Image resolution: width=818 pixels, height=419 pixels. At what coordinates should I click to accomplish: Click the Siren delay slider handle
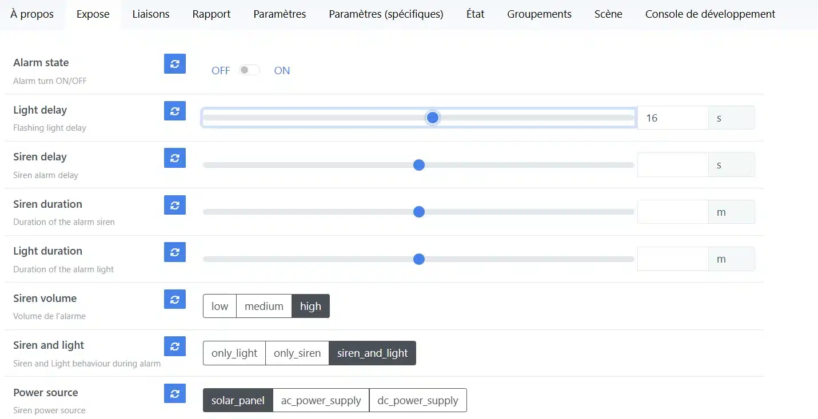419,165
